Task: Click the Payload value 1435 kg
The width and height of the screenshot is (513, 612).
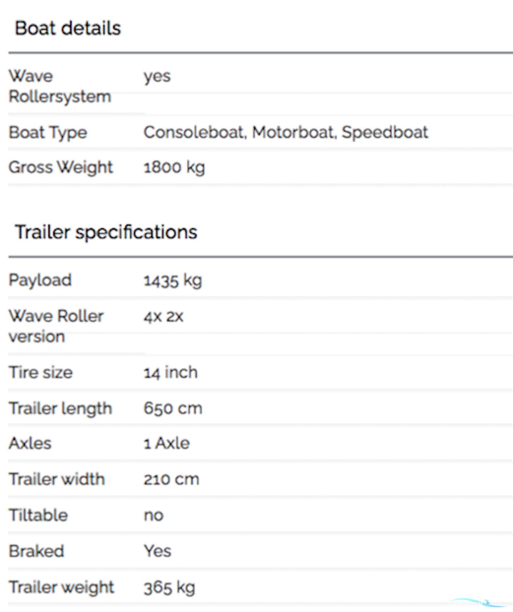Action: (173, 281)
